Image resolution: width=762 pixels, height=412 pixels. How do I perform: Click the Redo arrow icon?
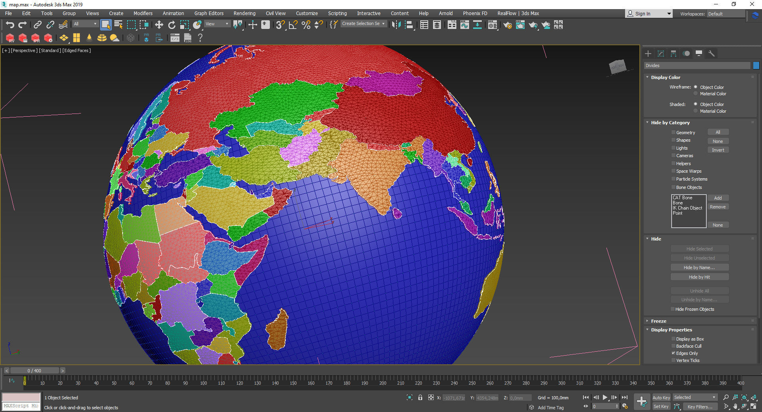[23, 25]
